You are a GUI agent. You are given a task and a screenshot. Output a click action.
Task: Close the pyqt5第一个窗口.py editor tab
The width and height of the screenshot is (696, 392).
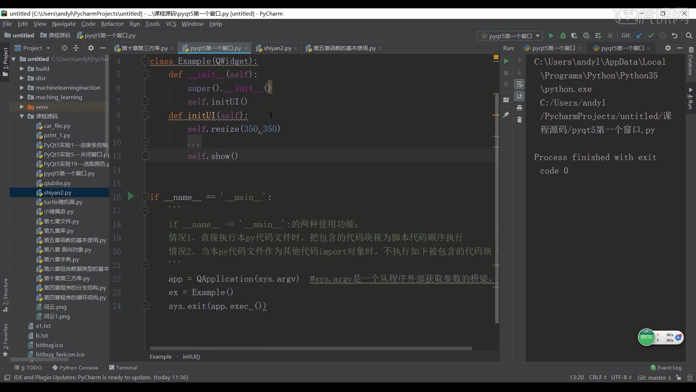tap(246, 48)
